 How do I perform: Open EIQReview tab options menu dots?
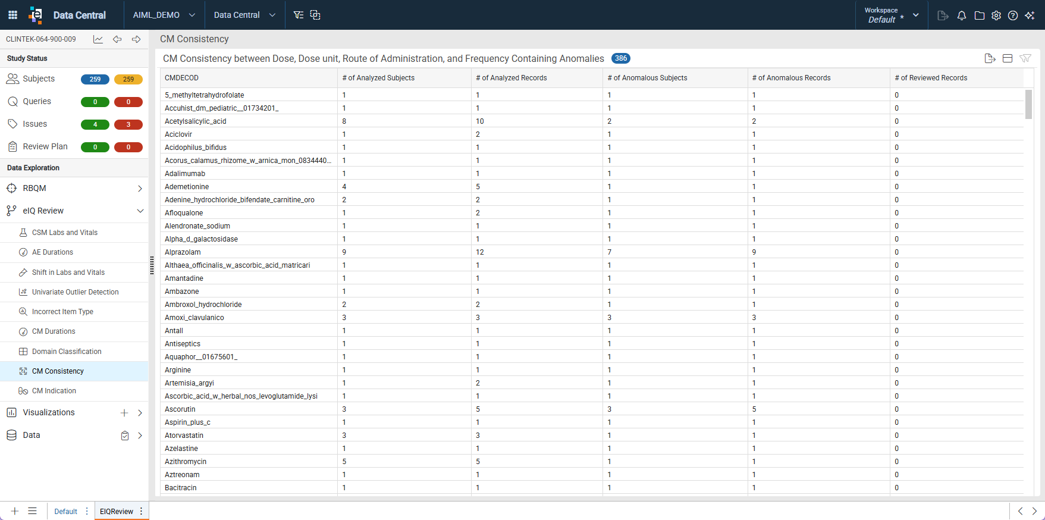pos(141,511)
